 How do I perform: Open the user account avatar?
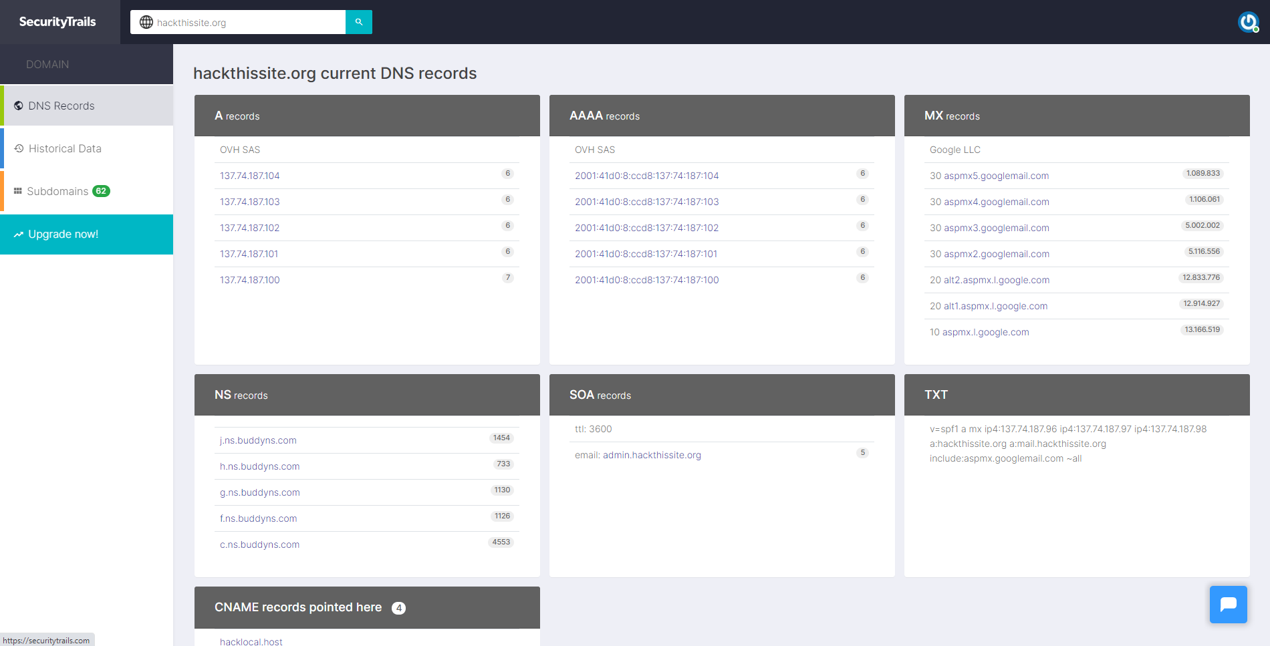pos(1248,22)
